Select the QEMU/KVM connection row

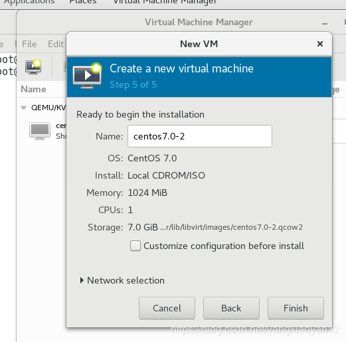tap(48, 108)
